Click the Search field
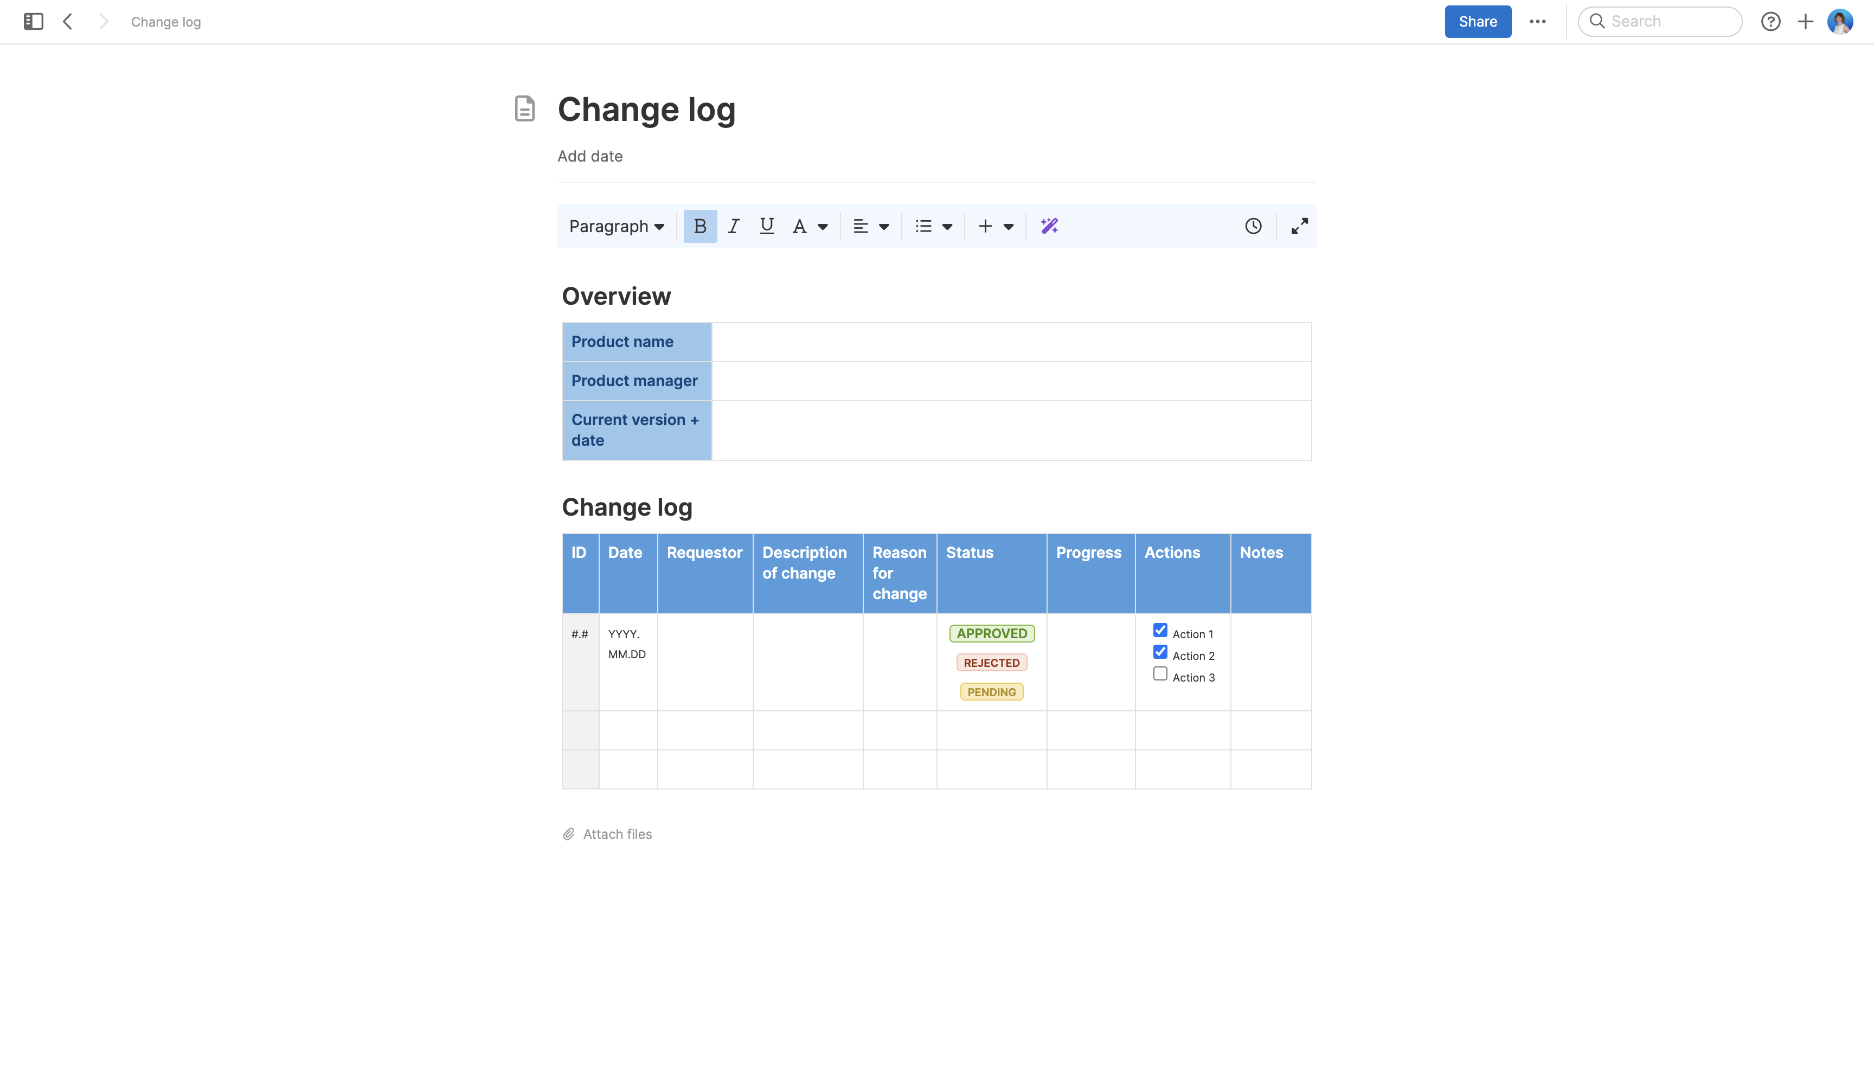 click(x=1660, y=22)
